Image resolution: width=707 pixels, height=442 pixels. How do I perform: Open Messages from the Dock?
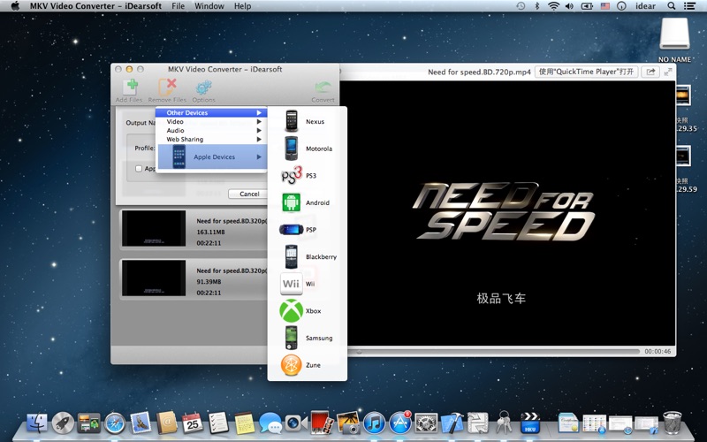click(x=270, y=423)
